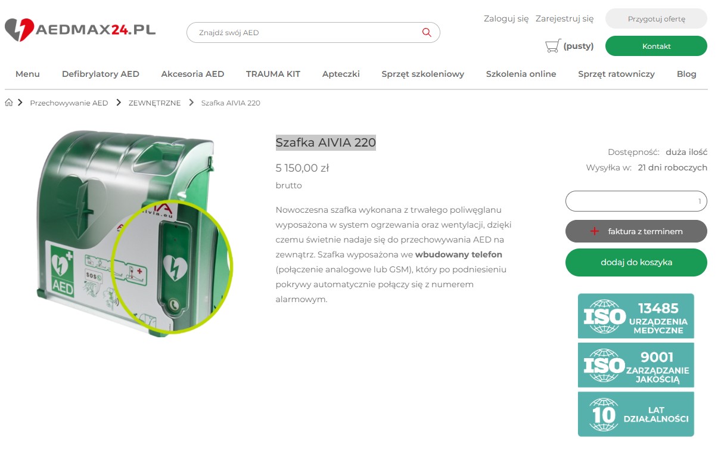Click the ISO 9001 badge
721x463 pixels.
636,365
